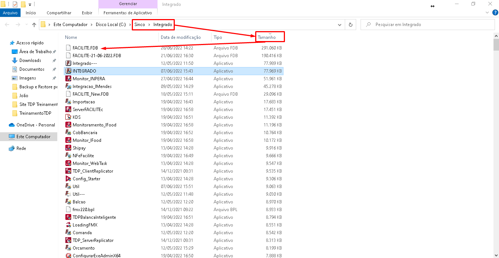The width and height of the screenshot is (499, 258).
Task: Open the Arquivo menu
Action: pos(10,12)
